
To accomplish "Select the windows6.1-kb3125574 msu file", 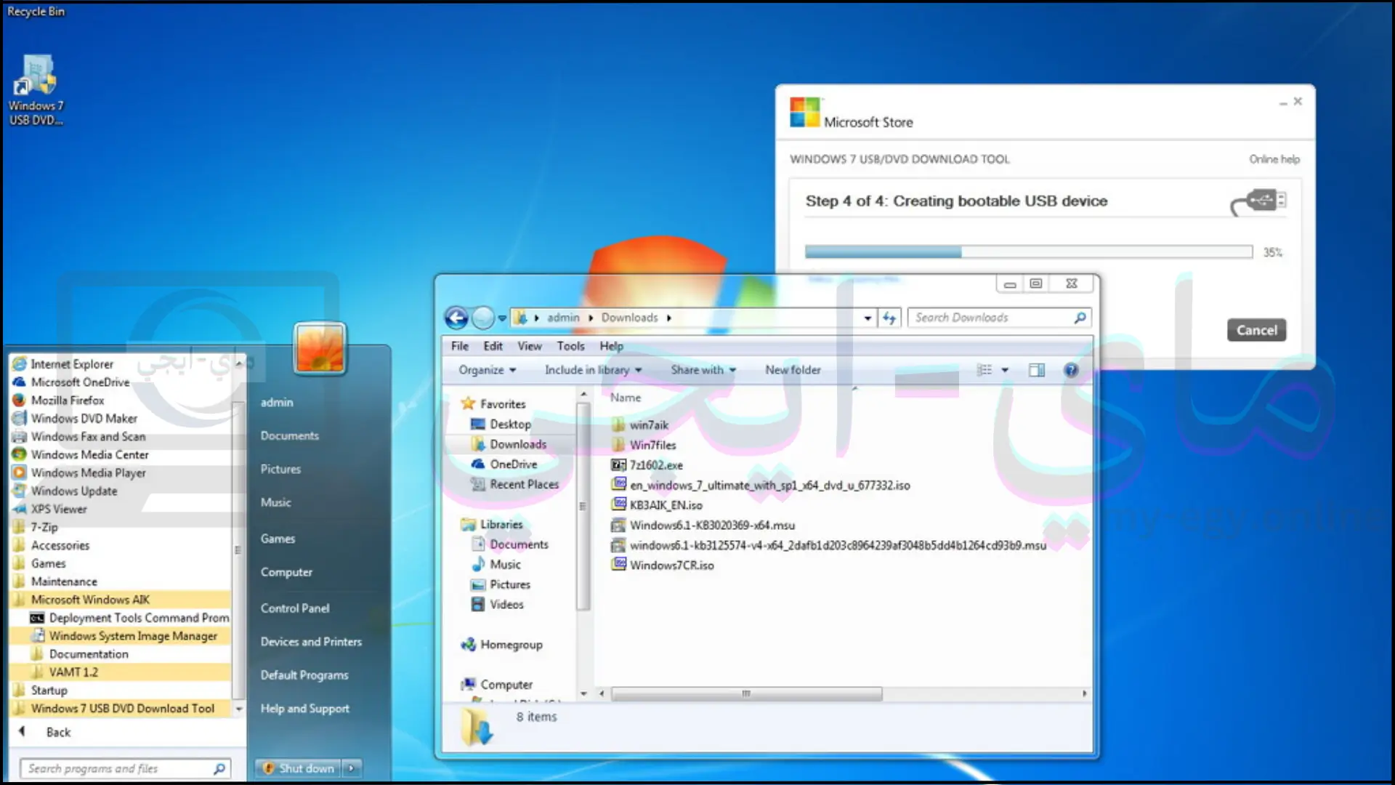I will [x=829, y=545].
